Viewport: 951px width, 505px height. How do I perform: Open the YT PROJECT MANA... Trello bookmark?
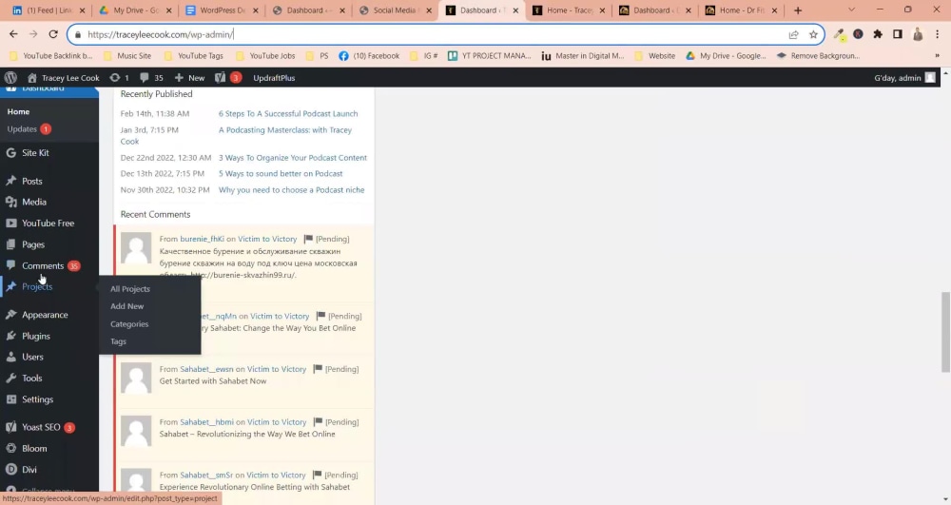click(x=490, y=56)
